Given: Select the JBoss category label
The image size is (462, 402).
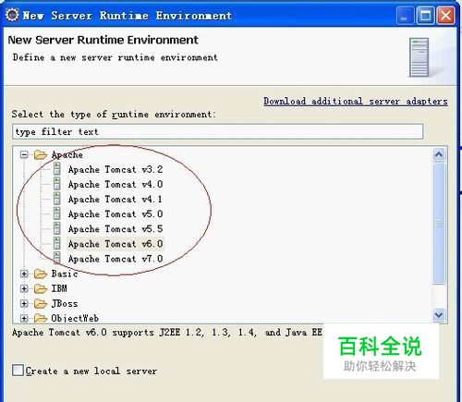Looking at the screenshot, I should click(x=65, y=303).
